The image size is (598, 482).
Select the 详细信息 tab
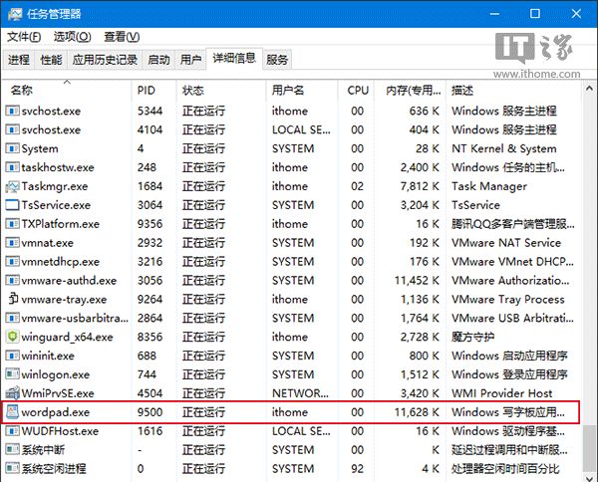click(234, 59)
